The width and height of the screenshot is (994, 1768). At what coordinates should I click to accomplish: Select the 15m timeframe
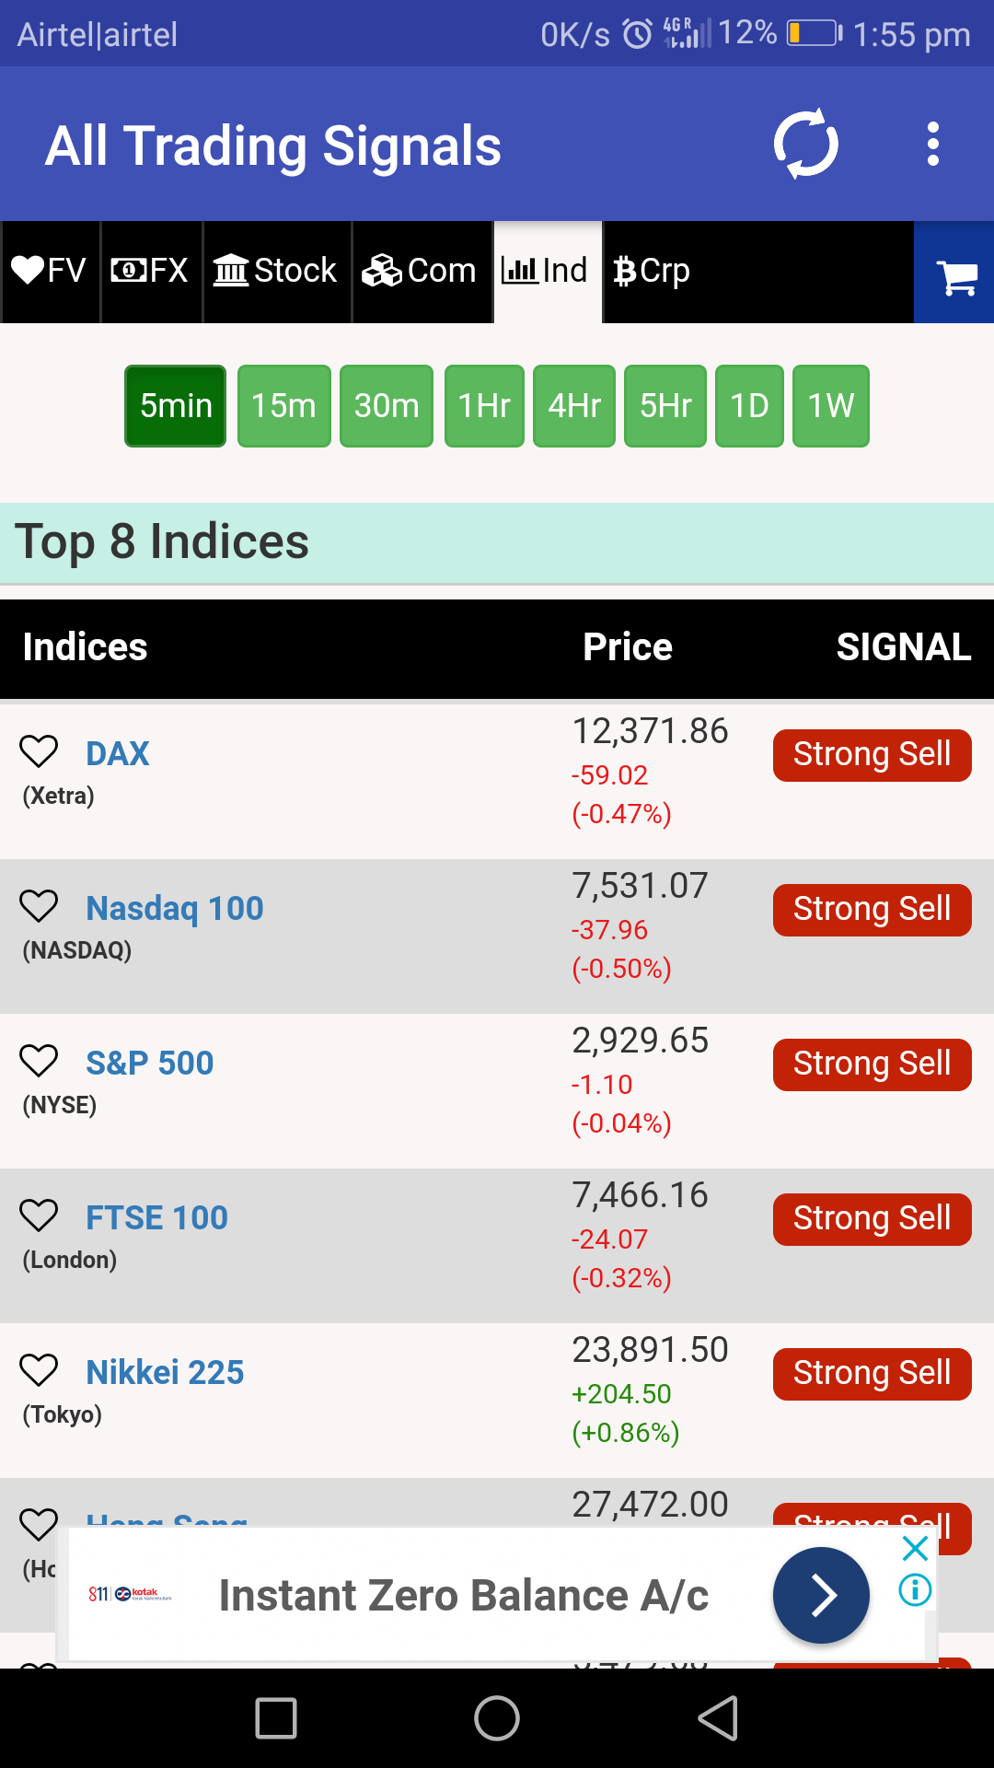click(x=283, y=406)
